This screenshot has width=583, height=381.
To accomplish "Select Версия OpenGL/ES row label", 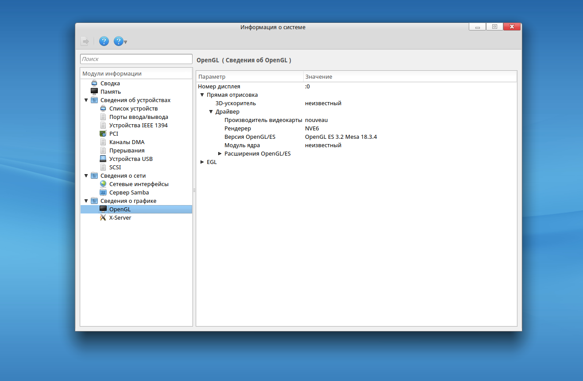I will [250, 137].
